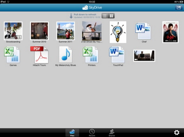This screenshot has width=184, height=137.
Task: Click the 'Summer 2011' label
Action: (66, 42)
